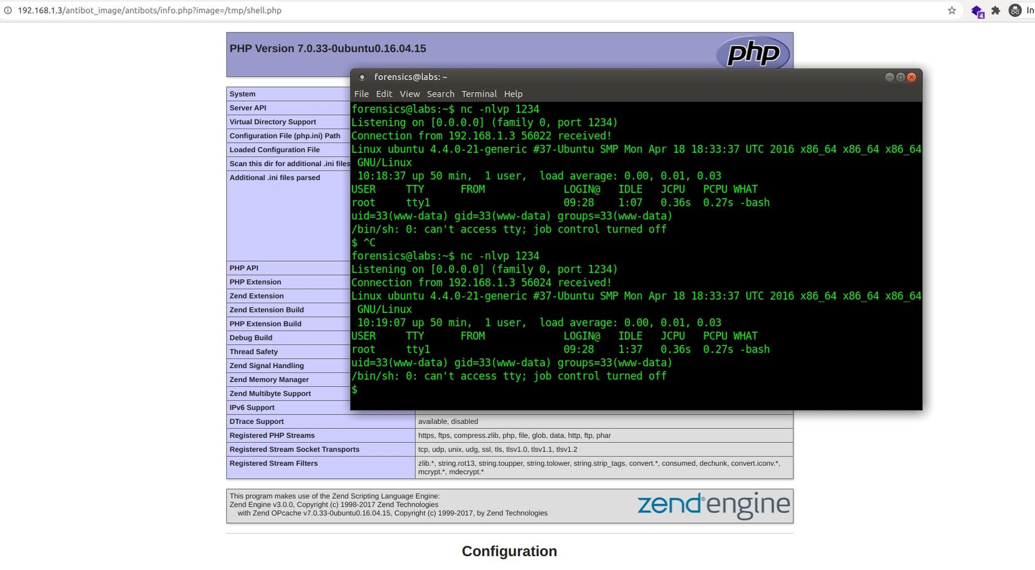Click Registered Stream Socket Transports label
The width and height of the screenshot is (1035, 570).
click(x=295, y=449)
